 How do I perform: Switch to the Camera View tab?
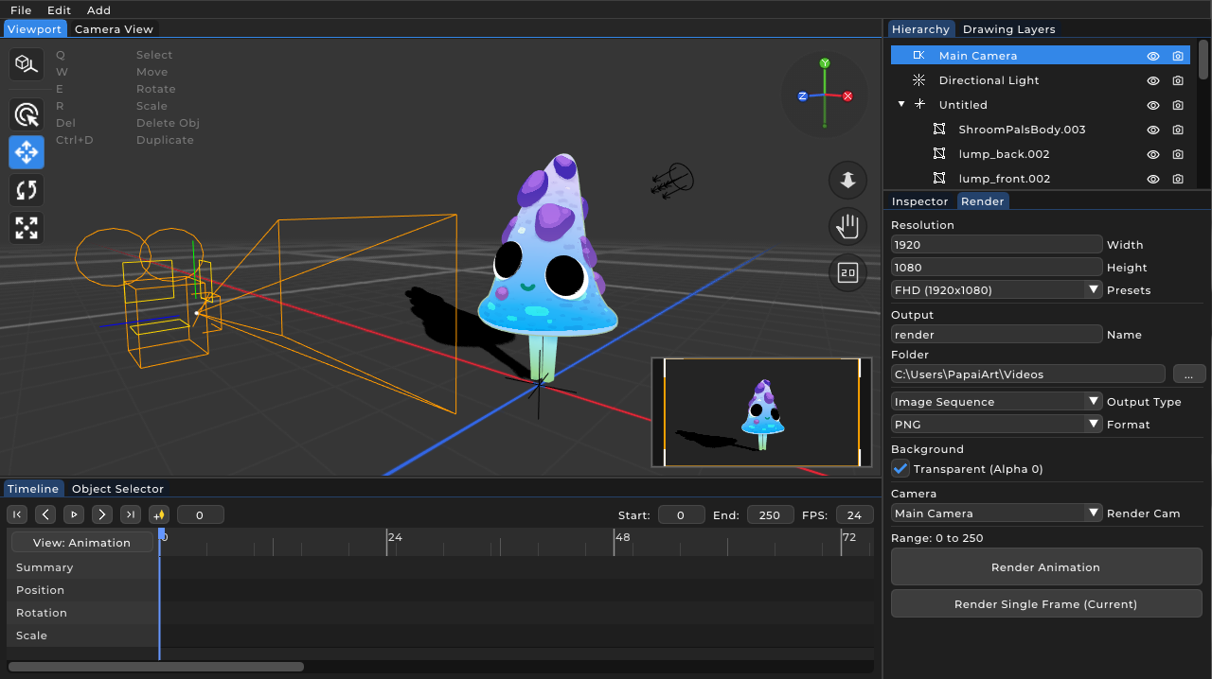113,29
